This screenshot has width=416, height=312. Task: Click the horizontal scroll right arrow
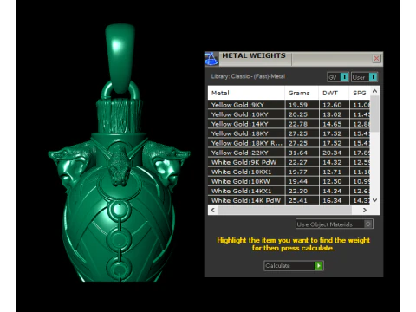click(365, 210)
